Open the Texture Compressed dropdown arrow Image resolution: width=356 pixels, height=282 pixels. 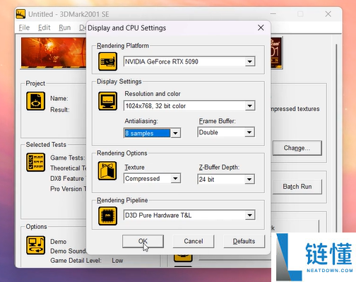point(175,178)
